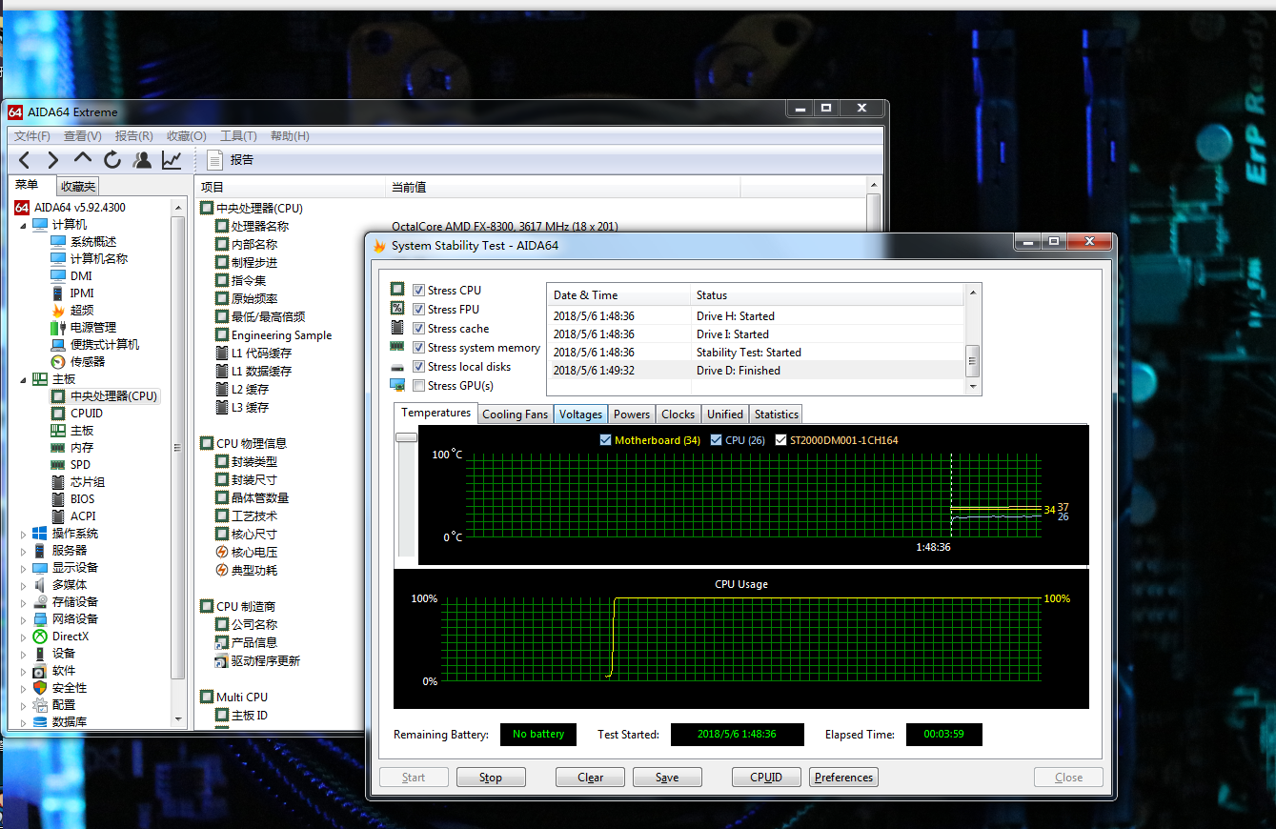Open the 文件(F) menu
1276x829 pixels.
tap(32, 136)
